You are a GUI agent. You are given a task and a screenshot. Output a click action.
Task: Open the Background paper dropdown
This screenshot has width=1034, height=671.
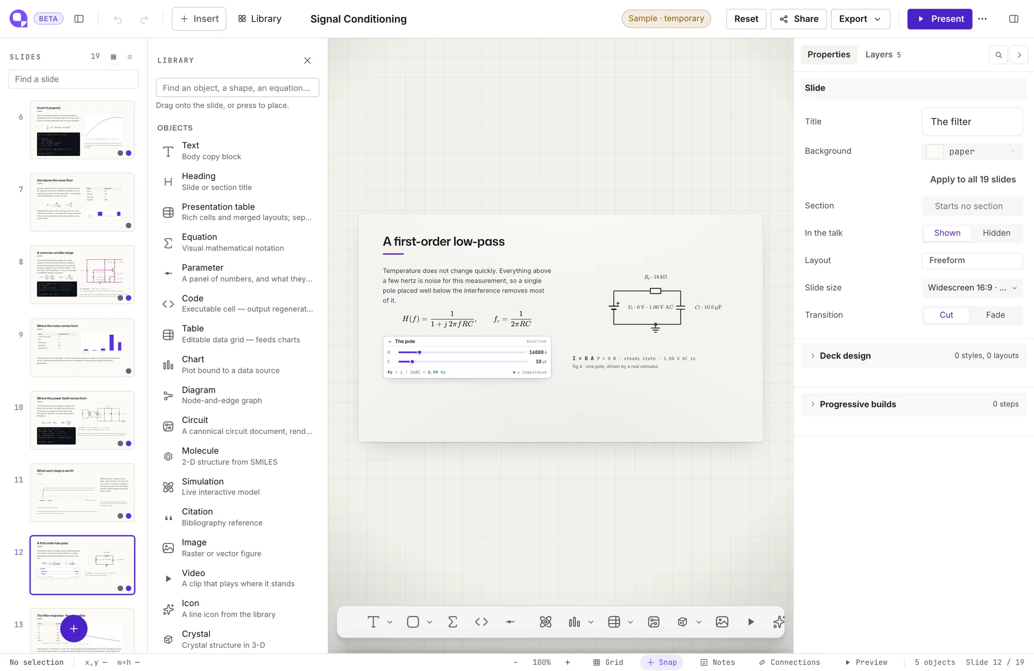pos(972,151)
